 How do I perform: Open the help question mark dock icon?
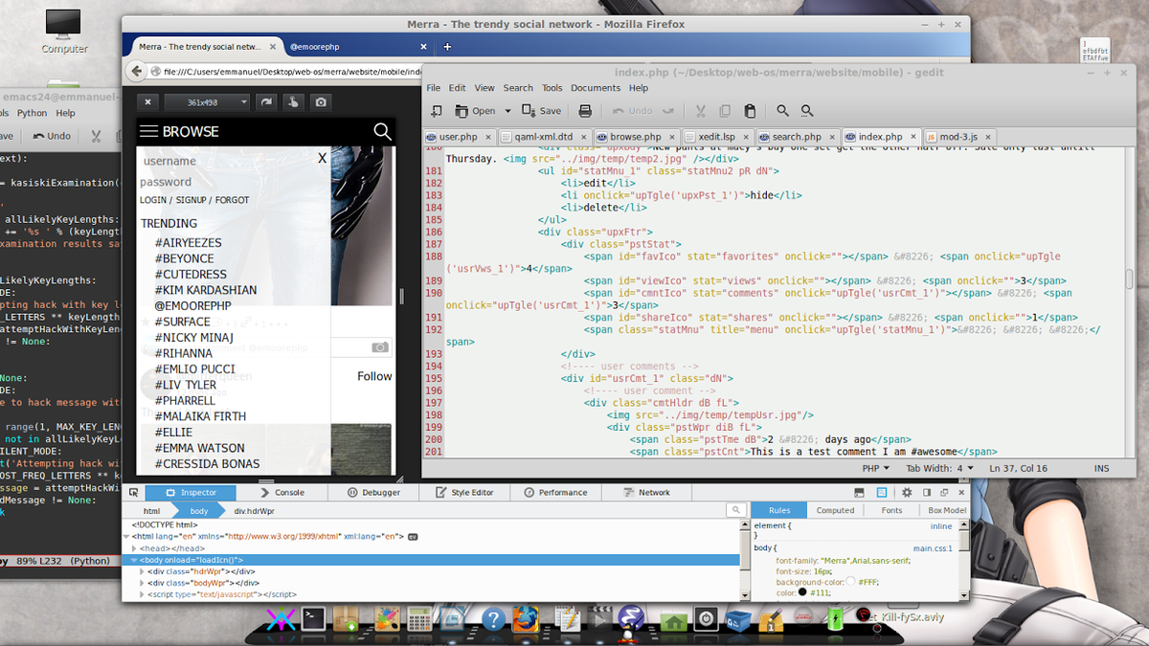click(492, 620)
